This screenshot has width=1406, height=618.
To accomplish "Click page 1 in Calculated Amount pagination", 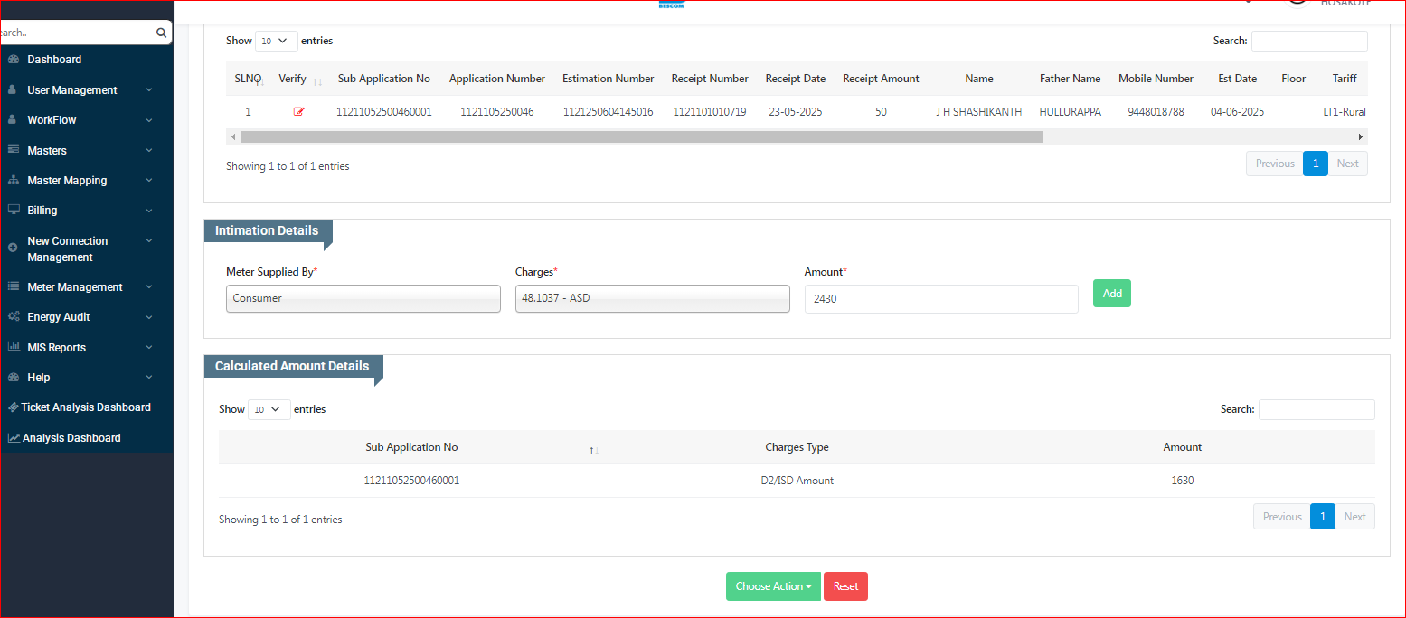I will click(1323, 517).
